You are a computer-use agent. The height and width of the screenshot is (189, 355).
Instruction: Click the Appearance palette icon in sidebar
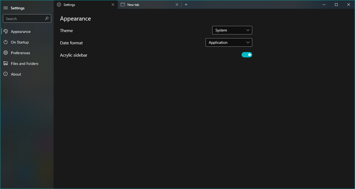(6, 31)
